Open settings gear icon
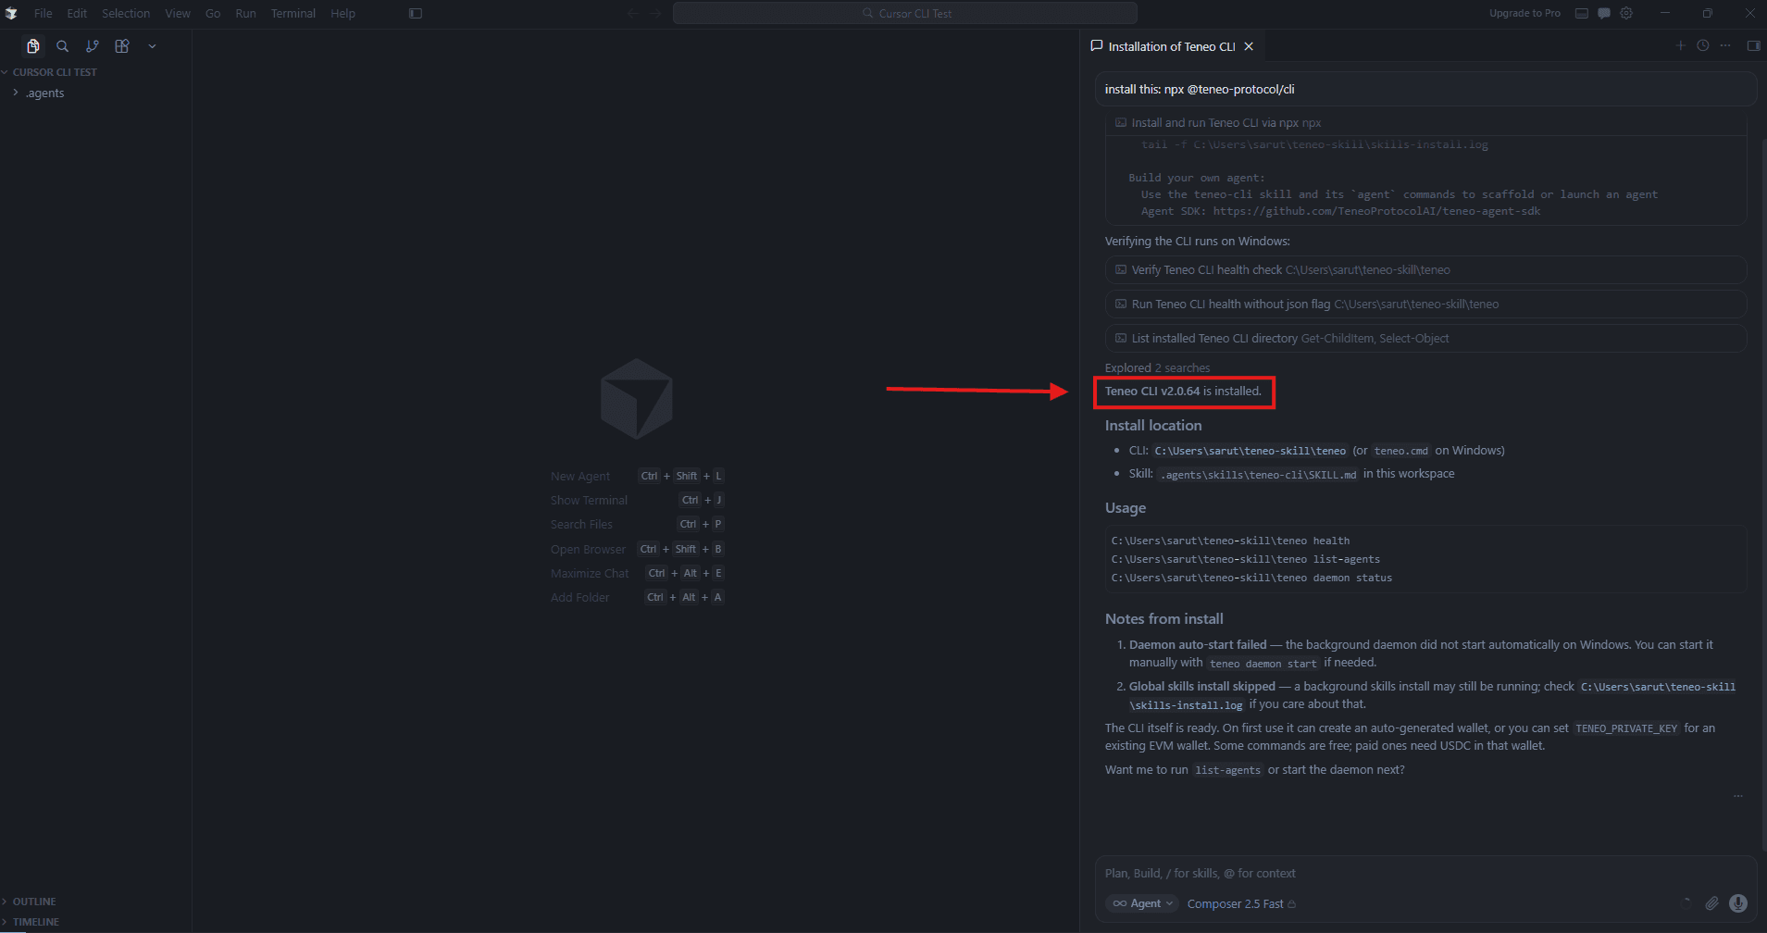 [1626, 13]
